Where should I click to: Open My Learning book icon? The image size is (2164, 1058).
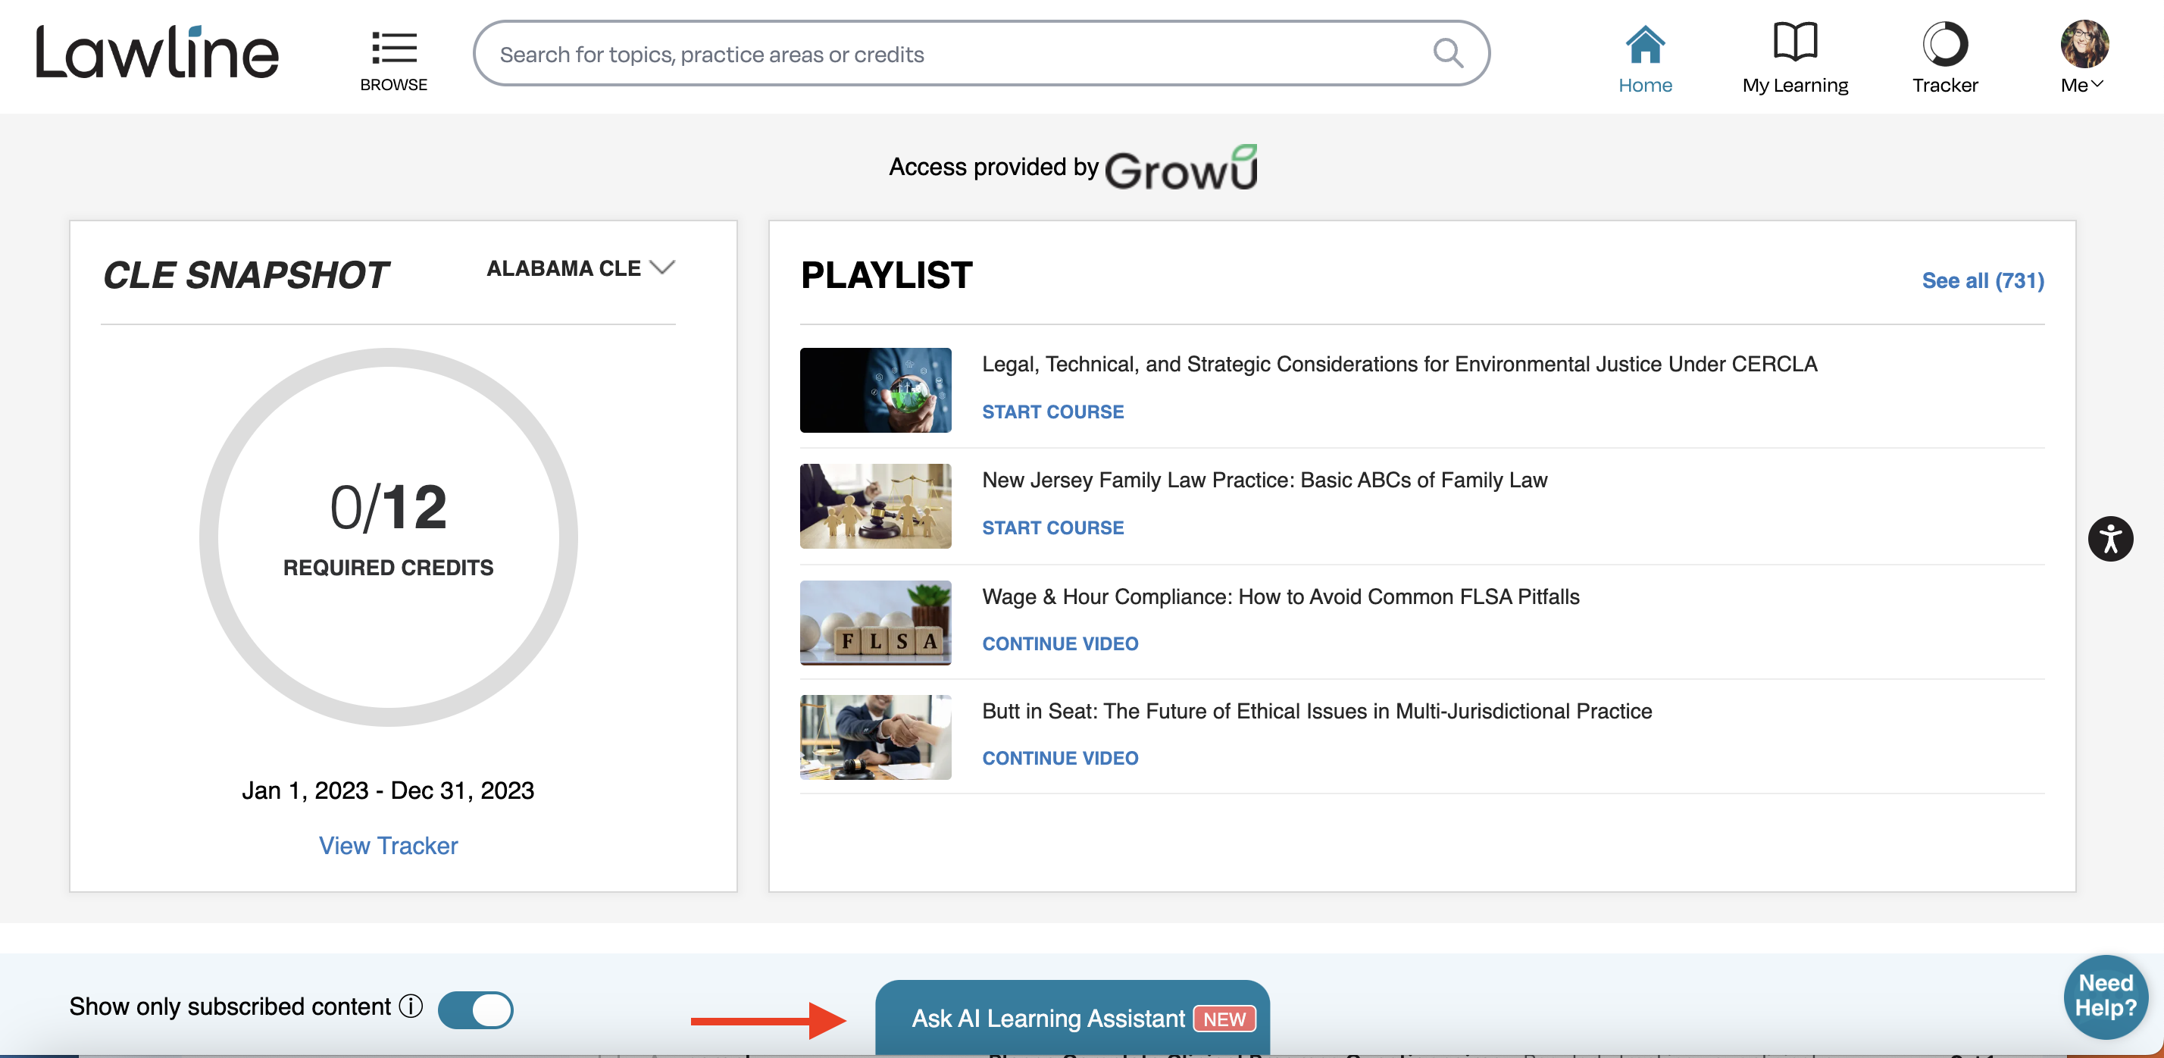click(1794, 42)
